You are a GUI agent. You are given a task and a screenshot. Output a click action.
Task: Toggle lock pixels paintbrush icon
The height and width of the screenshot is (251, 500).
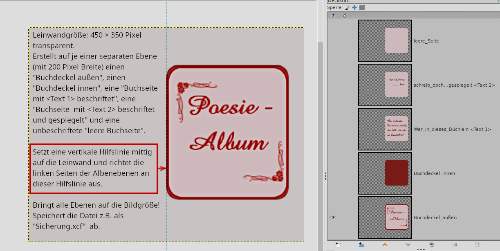click(x=348, y=7)
